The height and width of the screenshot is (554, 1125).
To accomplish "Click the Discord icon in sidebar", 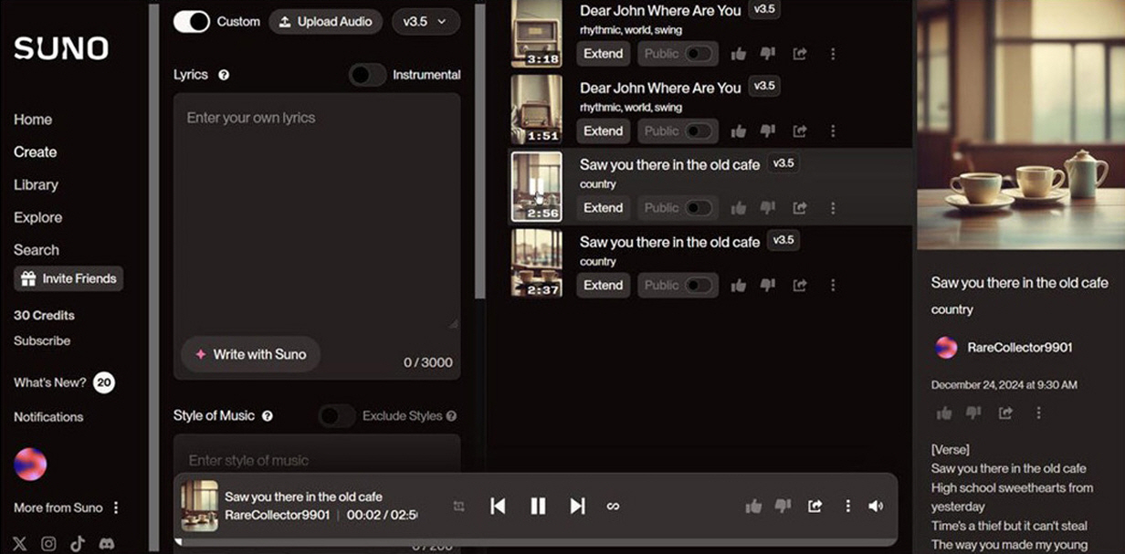I will 107,543.
